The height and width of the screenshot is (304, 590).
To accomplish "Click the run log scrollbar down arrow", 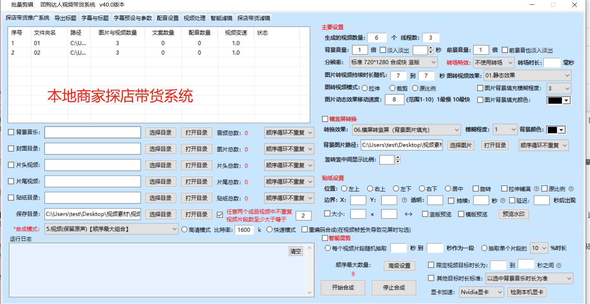I will (310, 293).
